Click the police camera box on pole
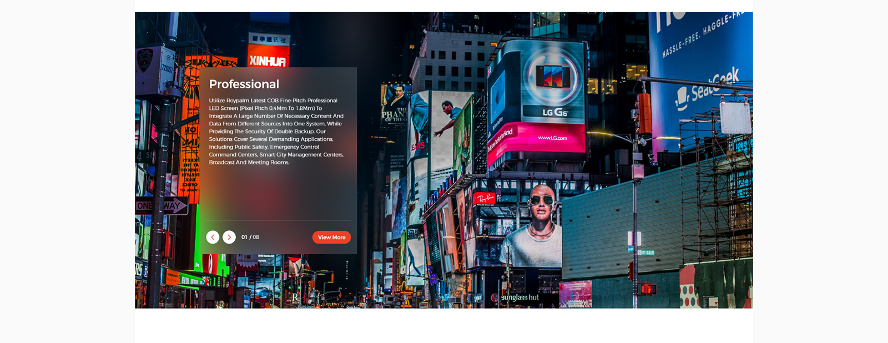 155,69
